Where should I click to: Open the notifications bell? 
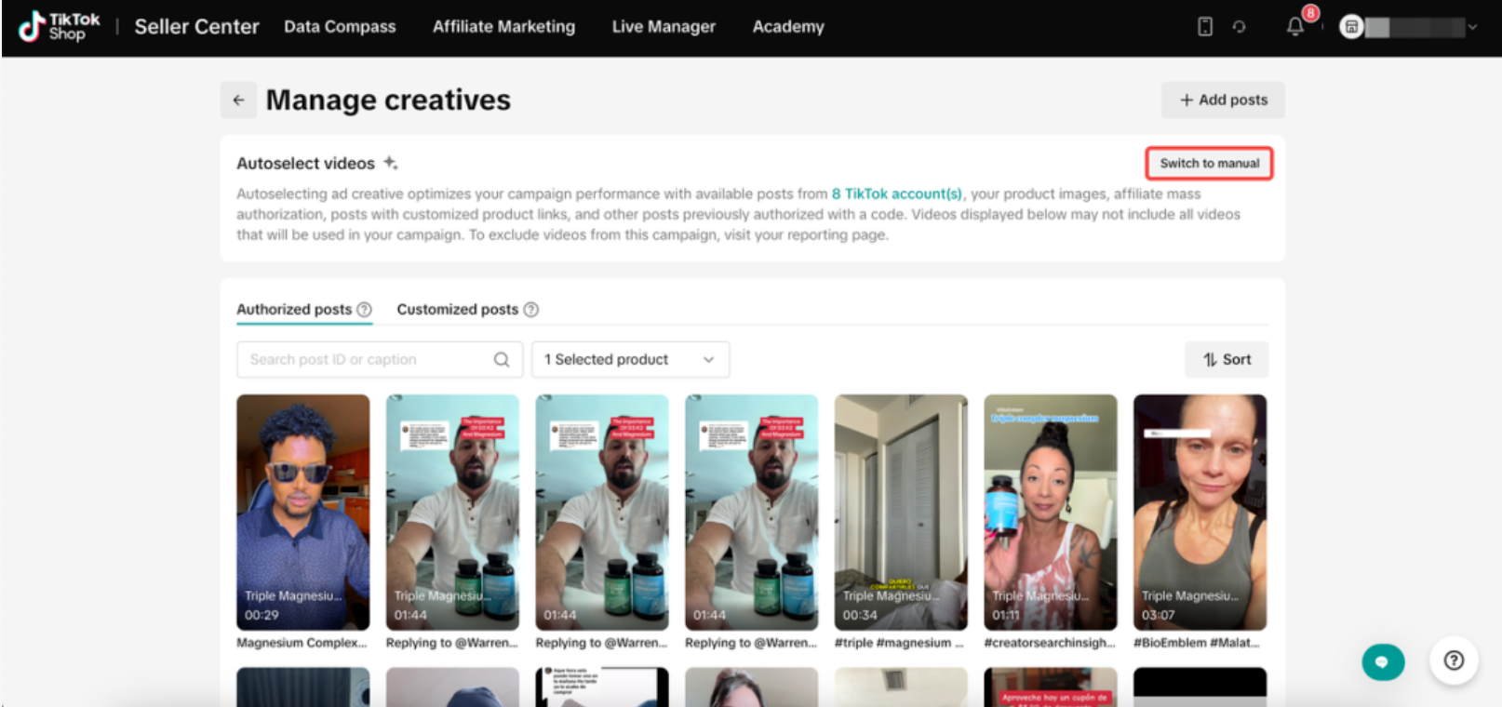1294,26
